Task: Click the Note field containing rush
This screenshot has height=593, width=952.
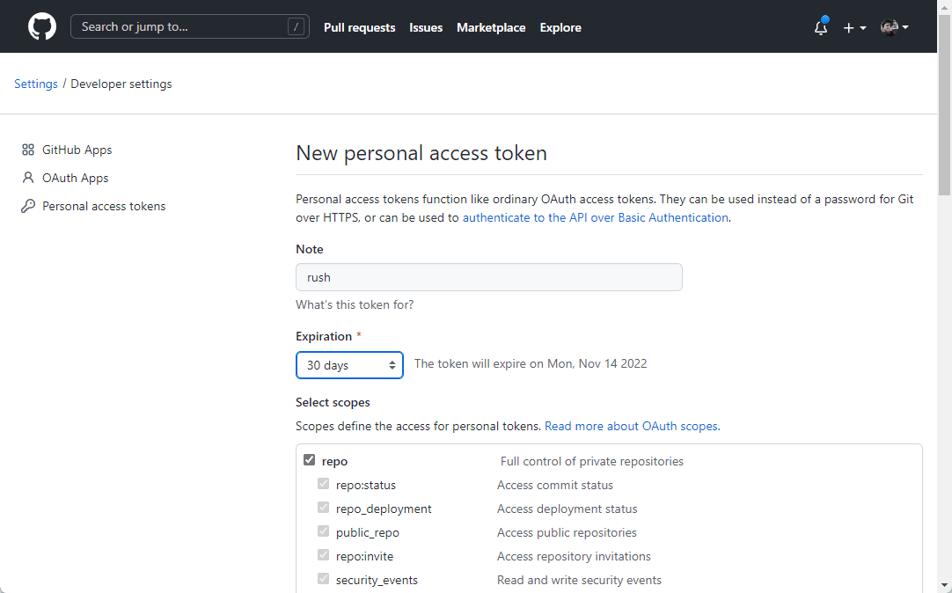Action: [x=488, y=277]
